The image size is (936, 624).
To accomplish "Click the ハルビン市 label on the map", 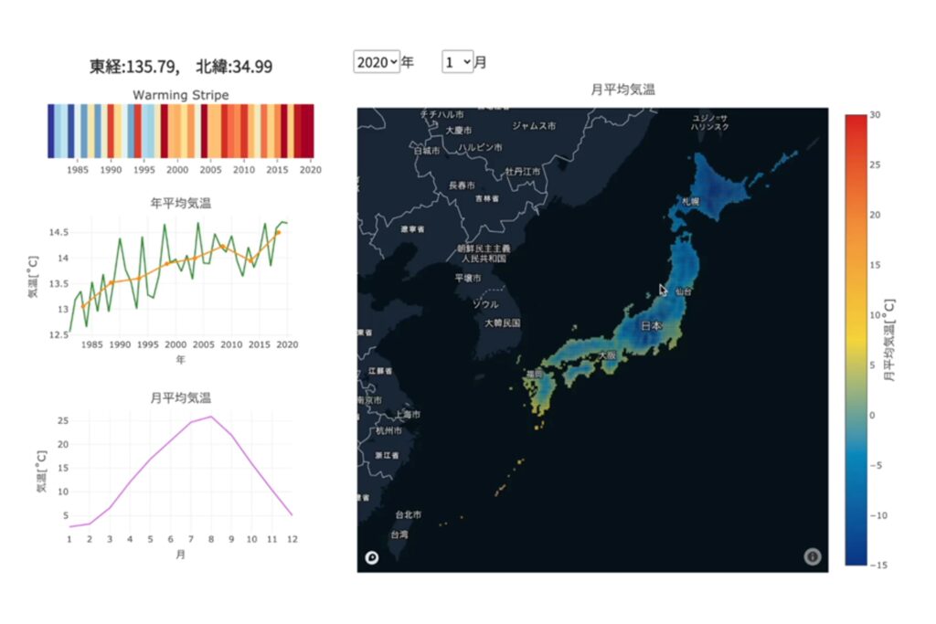I will 480,147.
